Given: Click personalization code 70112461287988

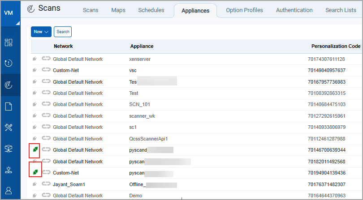Looking at the screenshot, I should tap(326, 139).
